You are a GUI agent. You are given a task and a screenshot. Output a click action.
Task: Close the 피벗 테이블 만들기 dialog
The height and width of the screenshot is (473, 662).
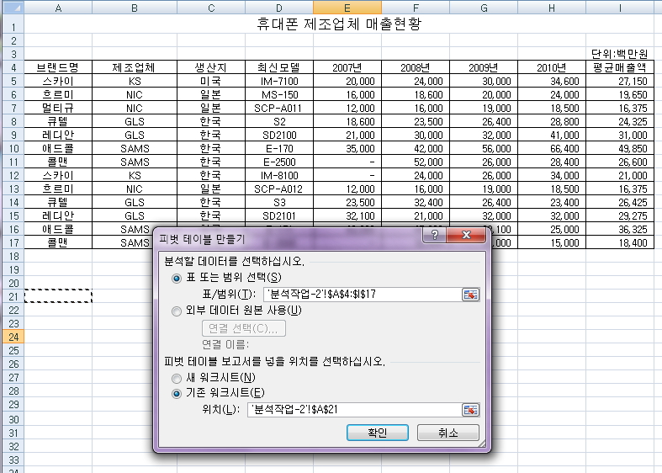pos(466,235)
